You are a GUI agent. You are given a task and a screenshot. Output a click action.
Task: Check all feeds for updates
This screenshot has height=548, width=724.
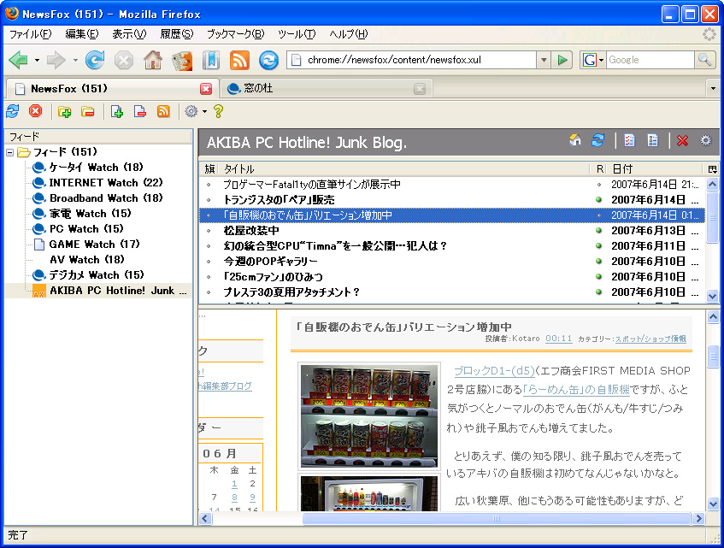pos(12,111)
